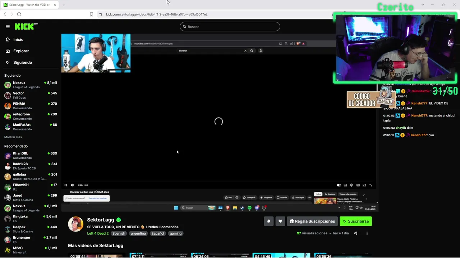Open Badrik28 EA Sports FC 26 channel
This screenshot has height=258, width=460.
pyautogui.click(x=31, y=166)
